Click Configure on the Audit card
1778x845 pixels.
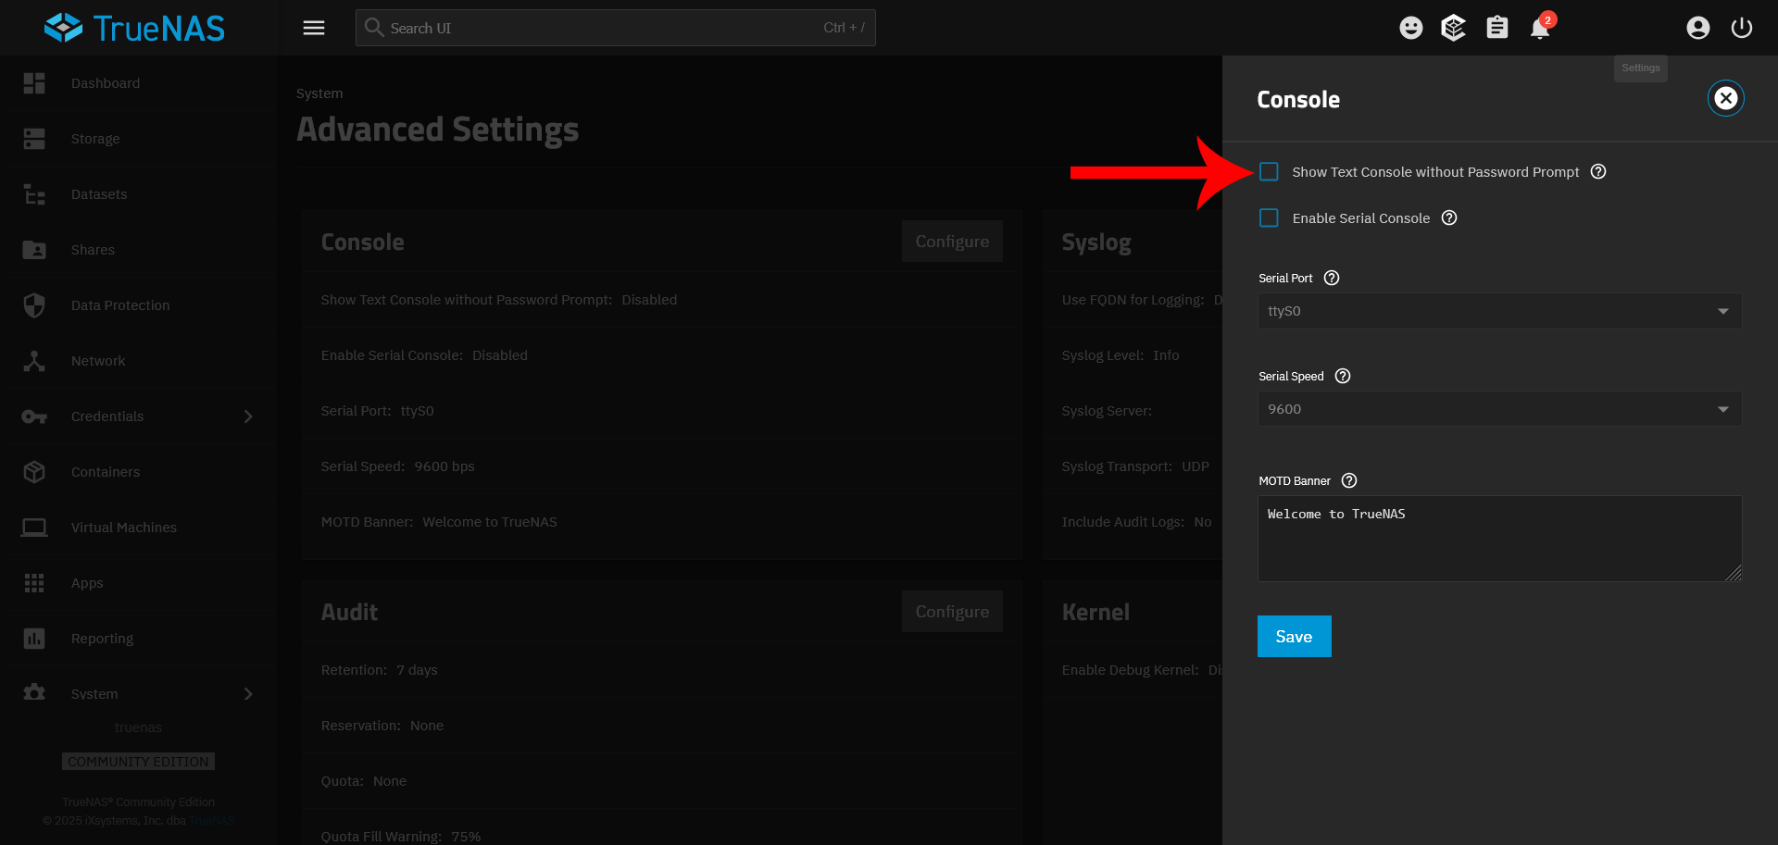[952, 612]
